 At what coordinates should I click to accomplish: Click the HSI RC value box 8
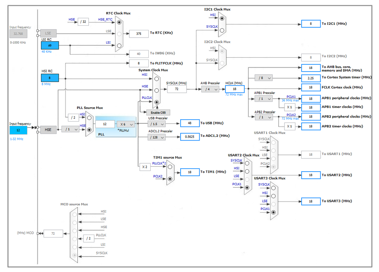(x=50, y=78)
